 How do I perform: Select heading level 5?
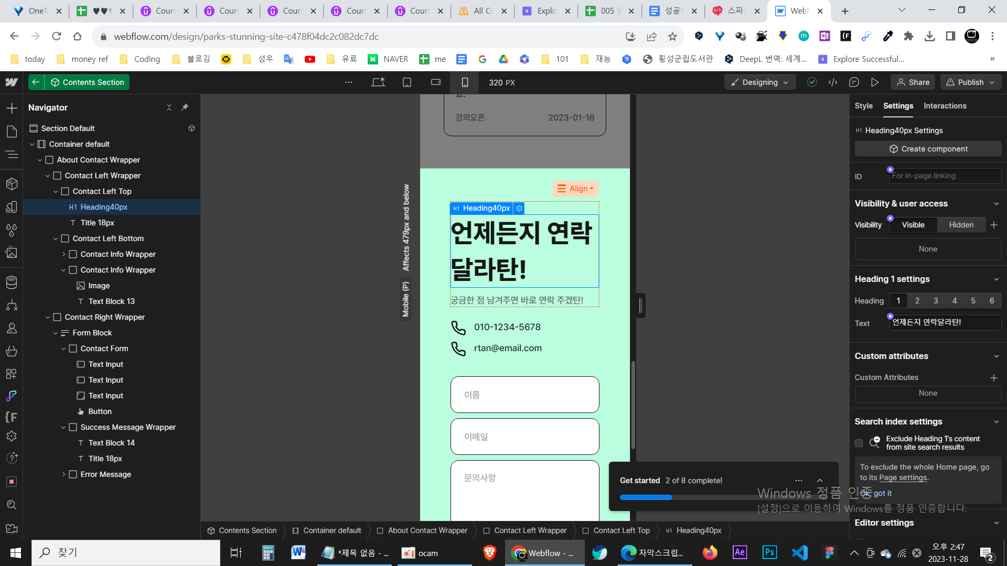tap(973, 301)
